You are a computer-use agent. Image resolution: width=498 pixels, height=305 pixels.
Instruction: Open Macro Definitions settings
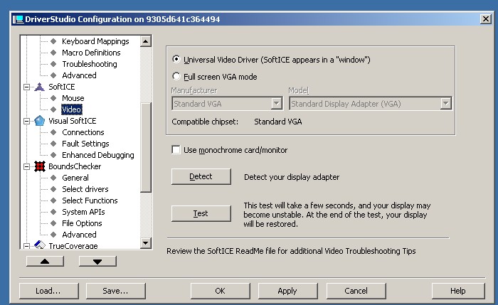(91, 53)
